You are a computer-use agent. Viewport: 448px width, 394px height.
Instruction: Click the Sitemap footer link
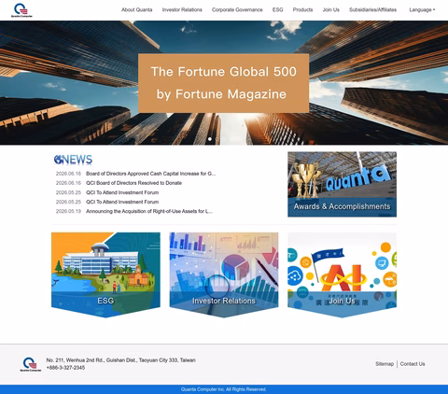pos(385,364)
